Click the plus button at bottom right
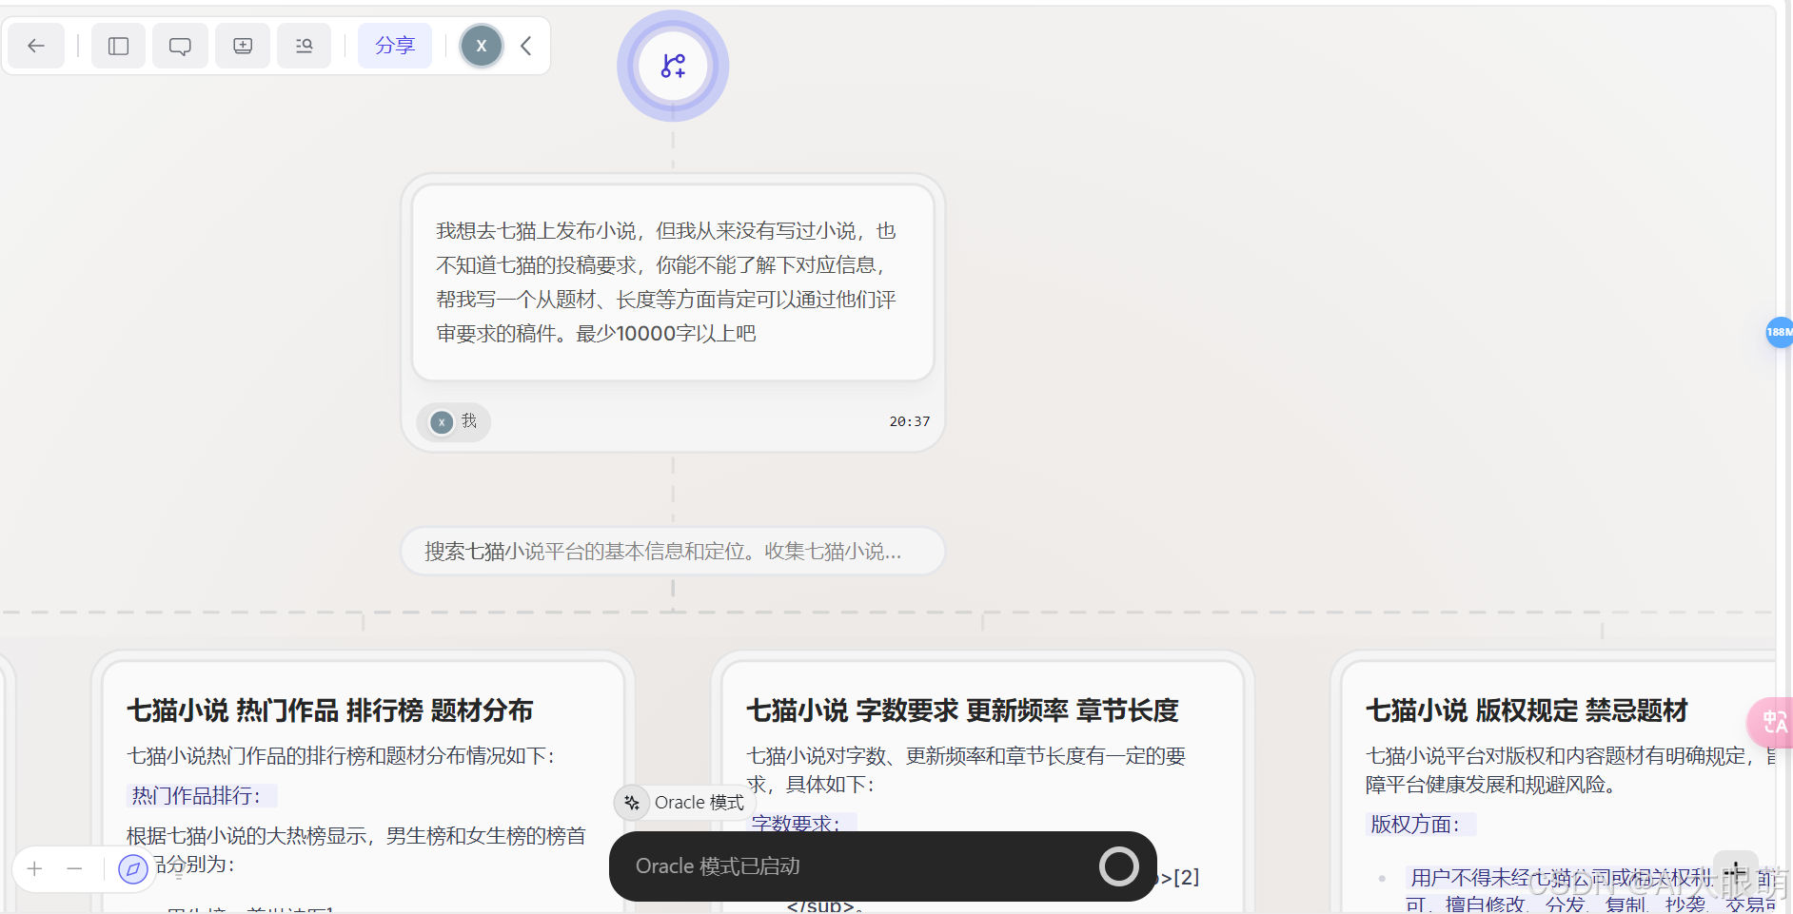This screenshot has height=914, width=1793. coord(1736,872)
